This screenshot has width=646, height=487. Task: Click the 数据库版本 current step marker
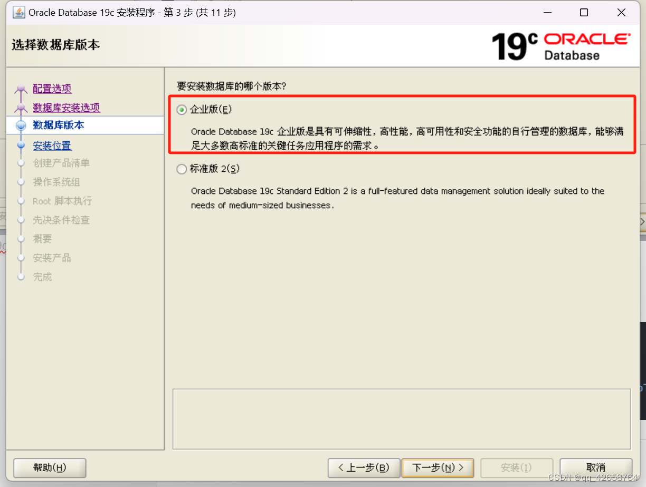21,125
